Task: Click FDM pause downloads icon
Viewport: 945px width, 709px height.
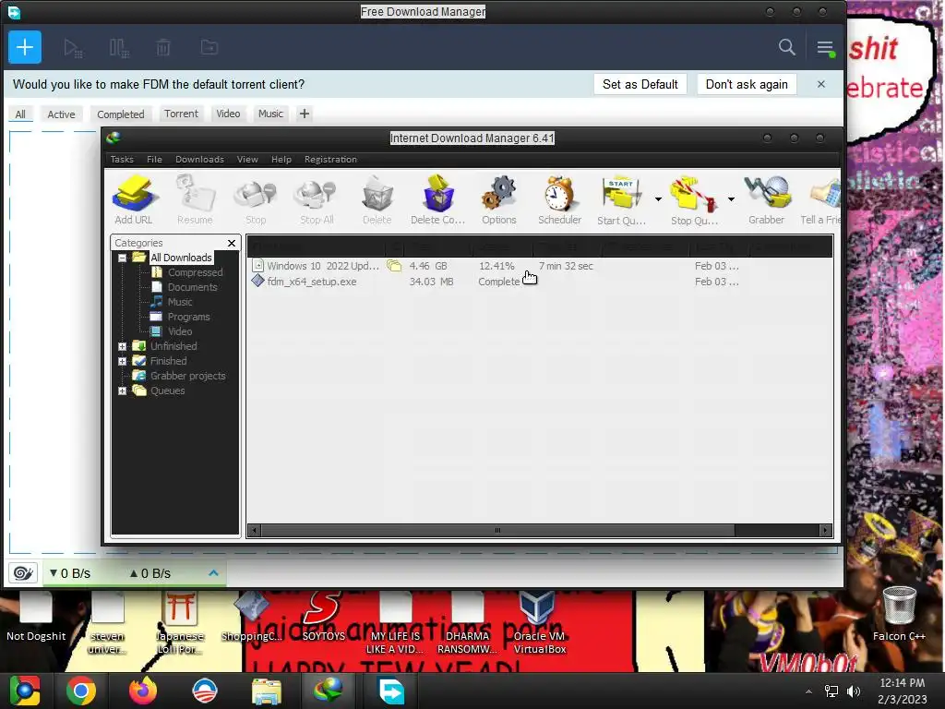Action: coord(119,48)
